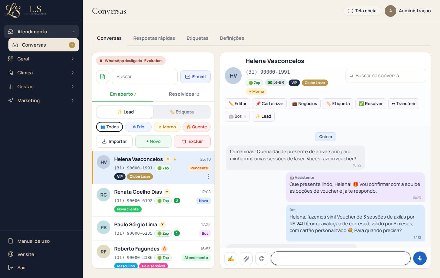Click the writing hand signature icon
The height and width of the screenshot is (278, 440).
(x=231, y=259)
